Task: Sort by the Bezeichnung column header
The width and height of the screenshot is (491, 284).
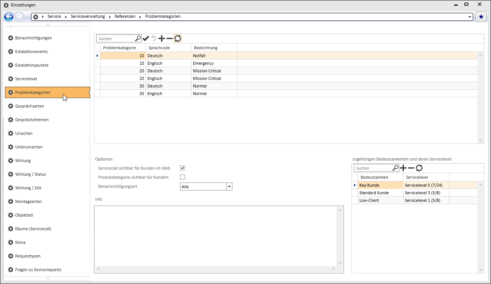Action: pos(214,48)
